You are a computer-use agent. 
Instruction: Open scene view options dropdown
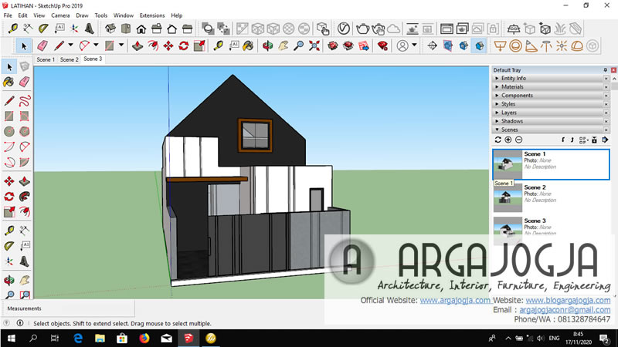tap(584, 140)
